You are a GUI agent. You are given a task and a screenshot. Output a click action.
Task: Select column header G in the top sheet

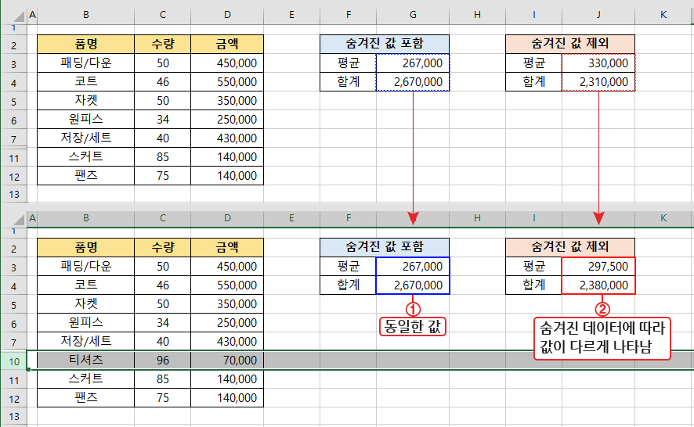[413, 15]
